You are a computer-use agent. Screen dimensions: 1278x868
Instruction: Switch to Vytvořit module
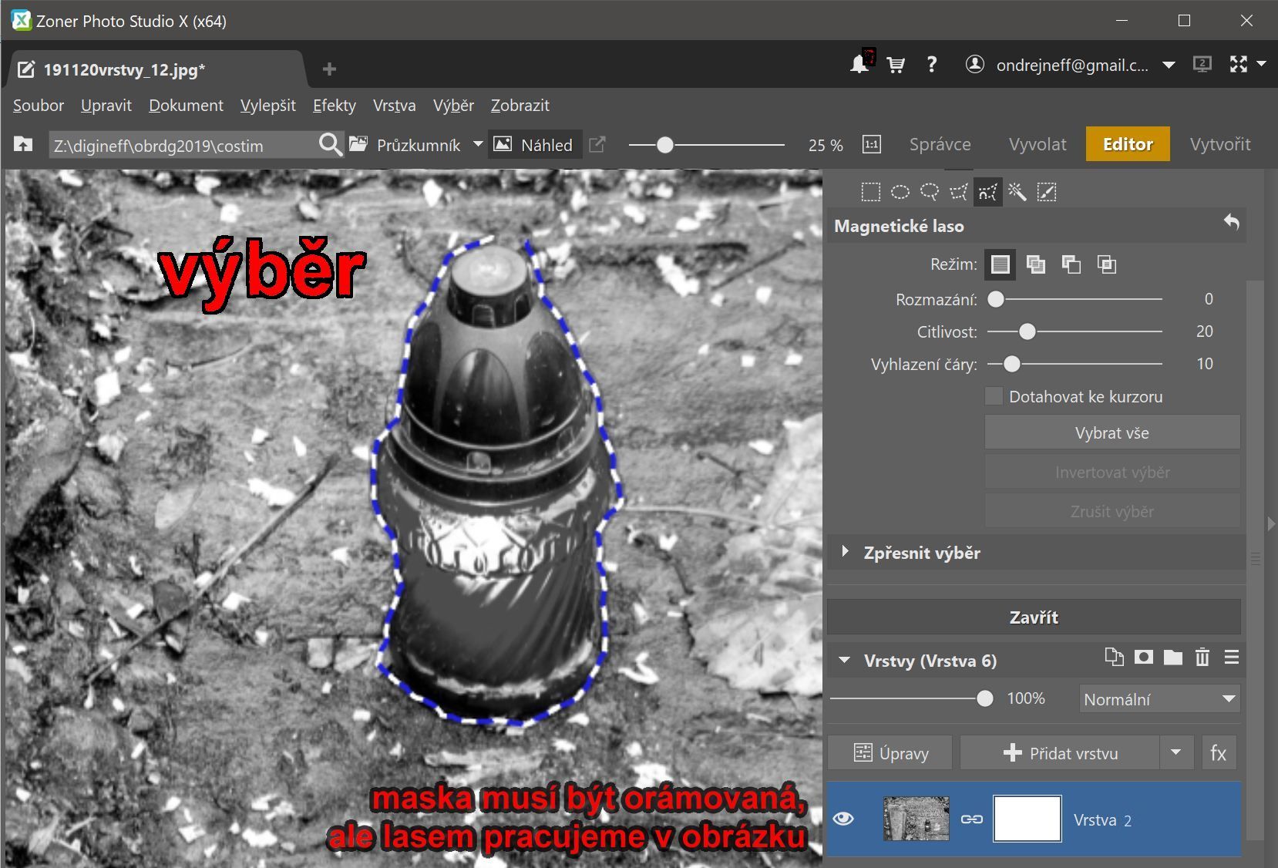pyautogui.click(x=1220, y=144)
